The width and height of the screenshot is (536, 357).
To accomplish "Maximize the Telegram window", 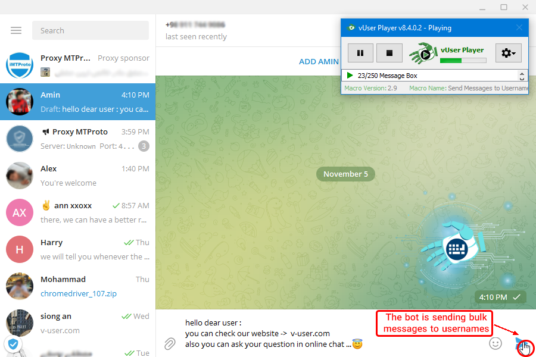I will 504,7.
